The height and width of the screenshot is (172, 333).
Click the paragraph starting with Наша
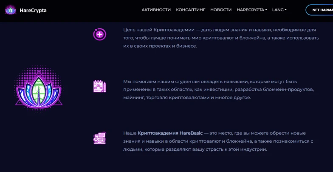(218, 141)
